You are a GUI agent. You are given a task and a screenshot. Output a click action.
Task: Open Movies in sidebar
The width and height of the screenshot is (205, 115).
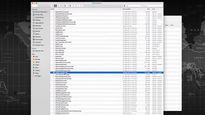pyautogui.click(x=37, y=31)
